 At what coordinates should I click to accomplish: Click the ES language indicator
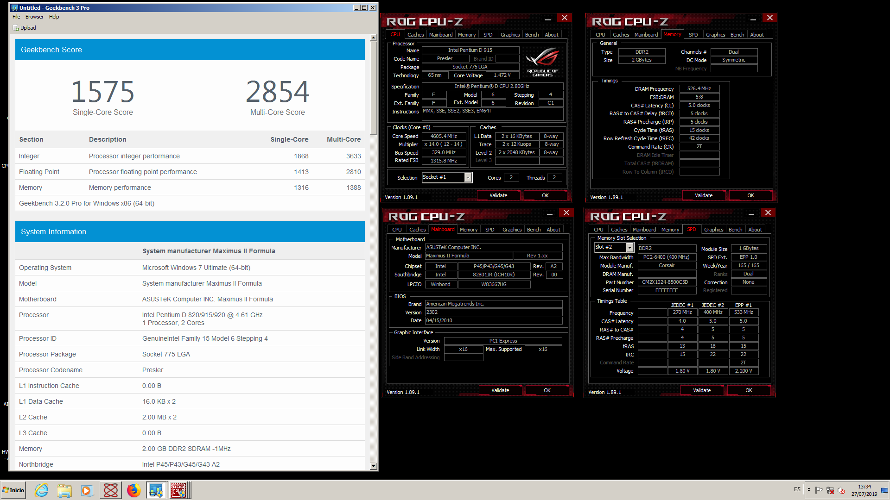coord(797,489)
